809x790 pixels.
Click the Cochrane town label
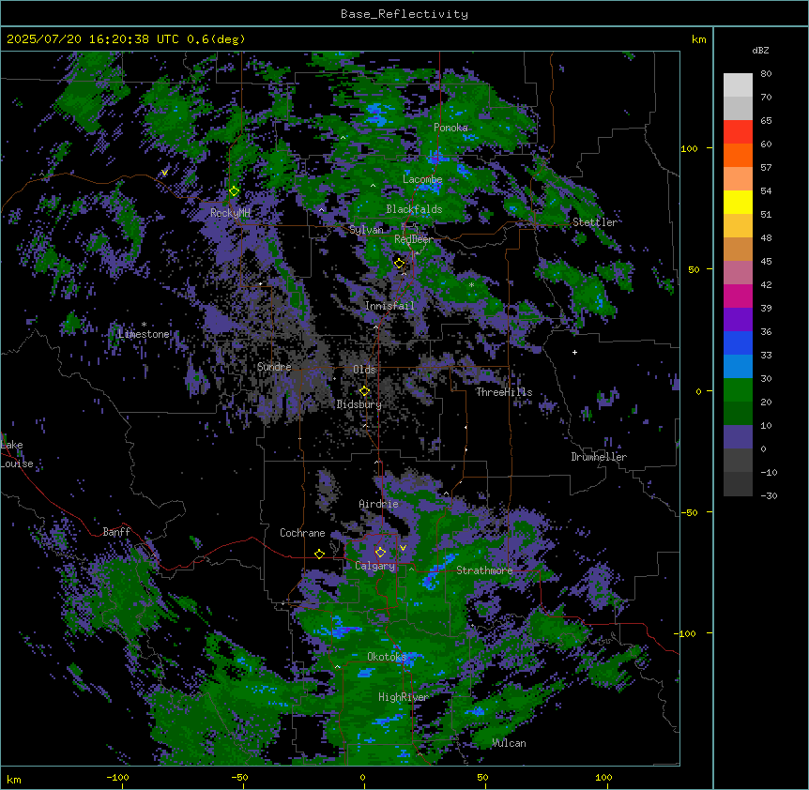click(302, 533)
